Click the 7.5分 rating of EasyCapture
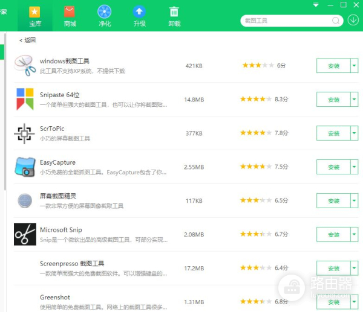 (264, 167)
